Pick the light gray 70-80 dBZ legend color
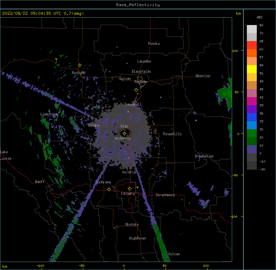Viewport: 276px width, 270px height. click(x=252, y=29)
